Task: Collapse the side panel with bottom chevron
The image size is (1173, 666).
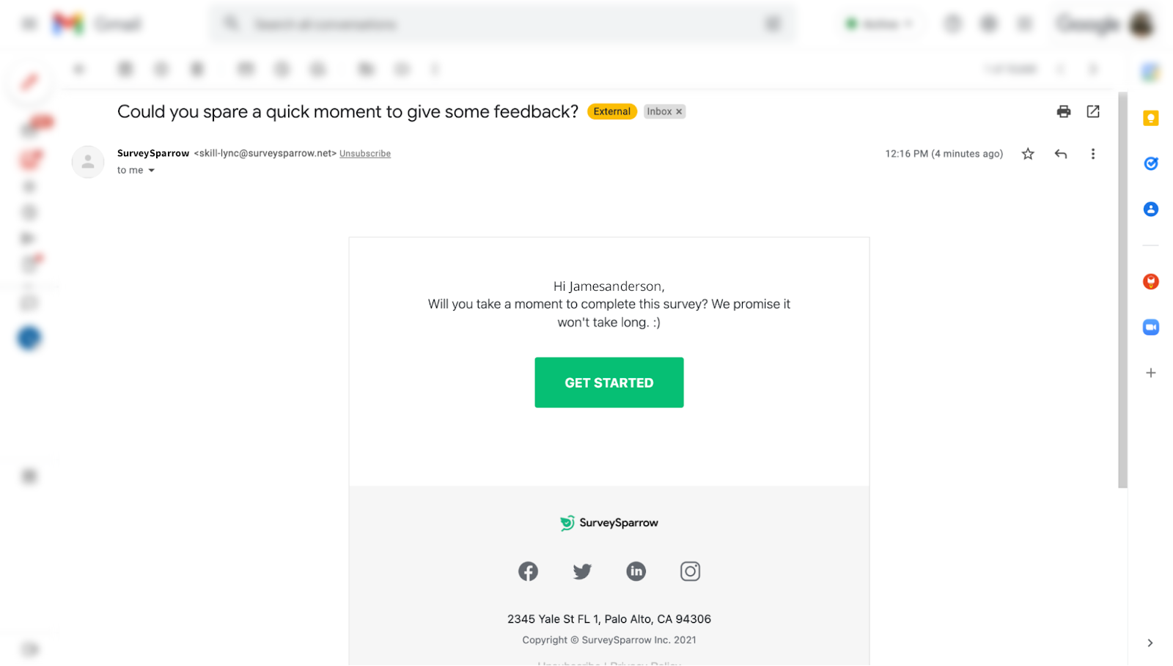Action: 1150,643
